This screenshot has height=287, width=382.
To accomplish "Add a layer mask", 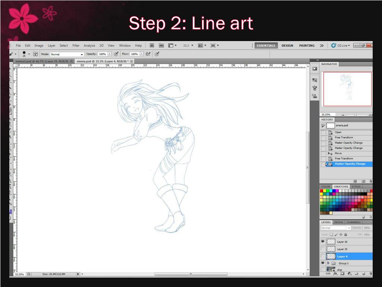I will coord(342,274).
